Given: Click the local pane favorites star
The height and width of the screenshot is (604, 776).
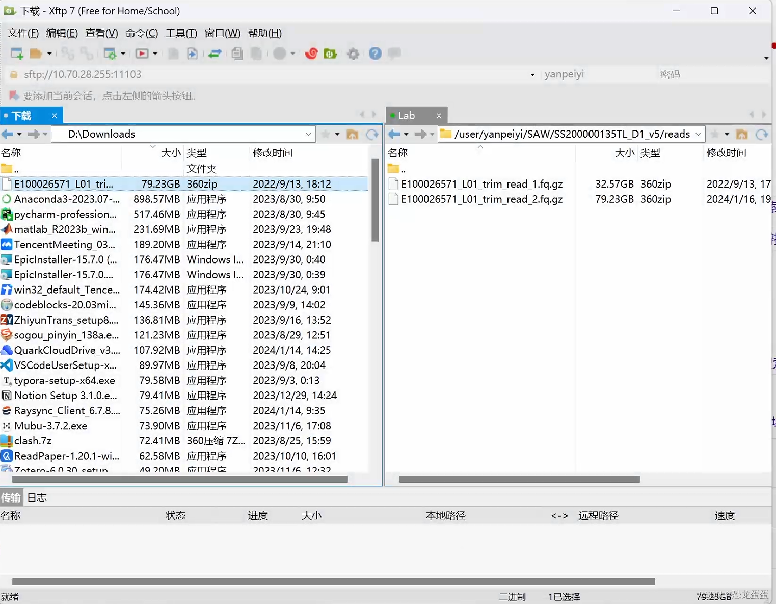Looking at the screenshot, I should (326, 134).
